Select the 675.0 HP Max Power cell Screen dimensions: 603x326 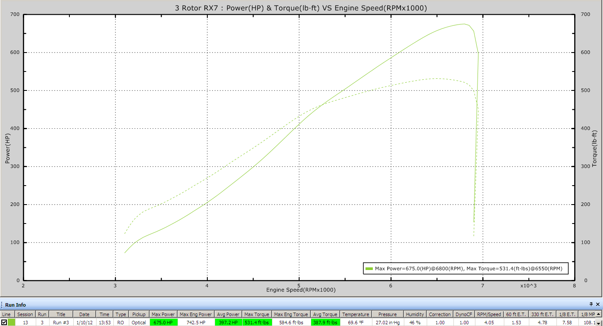(x=163, y=322)
